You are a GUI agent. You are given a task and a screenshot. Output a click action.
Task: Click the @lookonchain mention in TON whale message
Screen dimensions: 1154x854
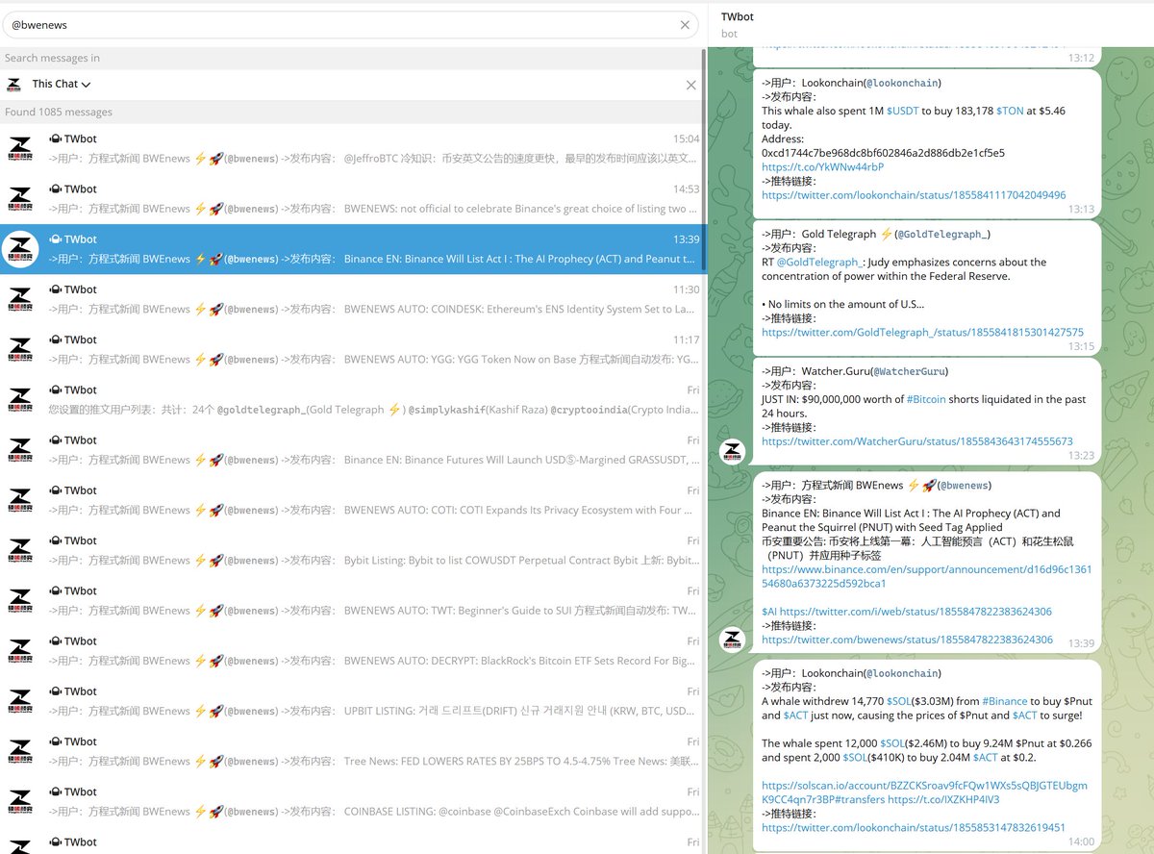(x=903, y=83)
